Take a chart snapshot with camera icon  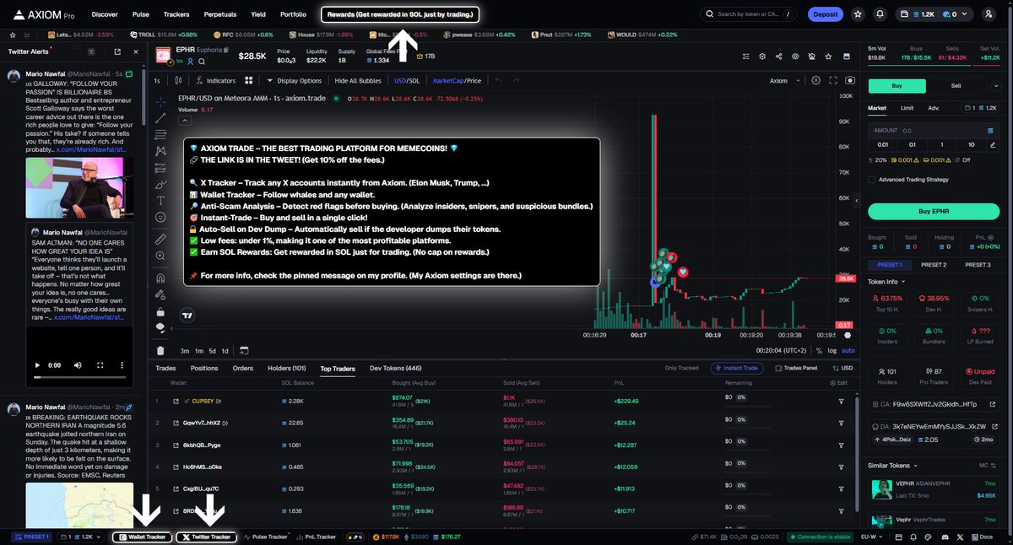pos(849,80)
